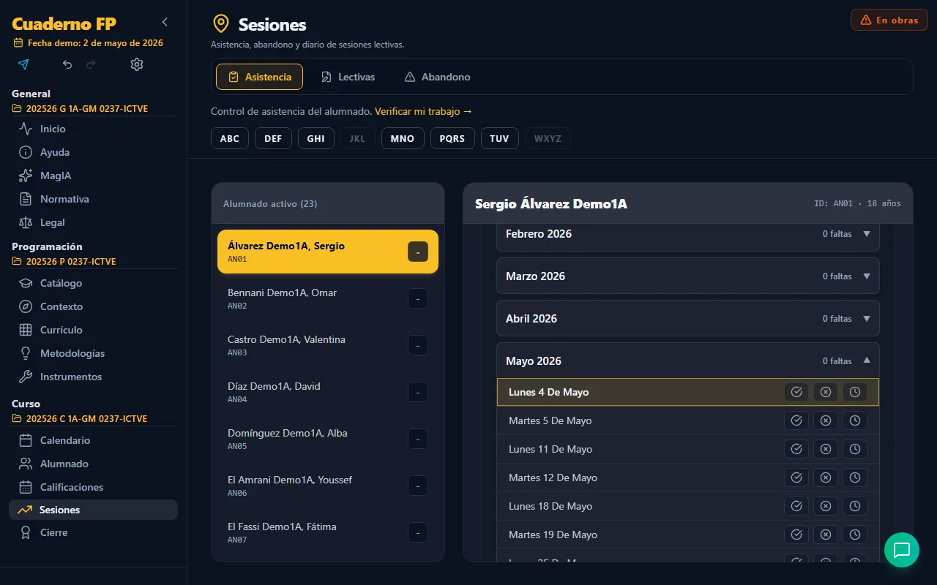Collapse the sidebar with the chevron arrow
Screen dimensions: 937x585
tap(165, 23)
